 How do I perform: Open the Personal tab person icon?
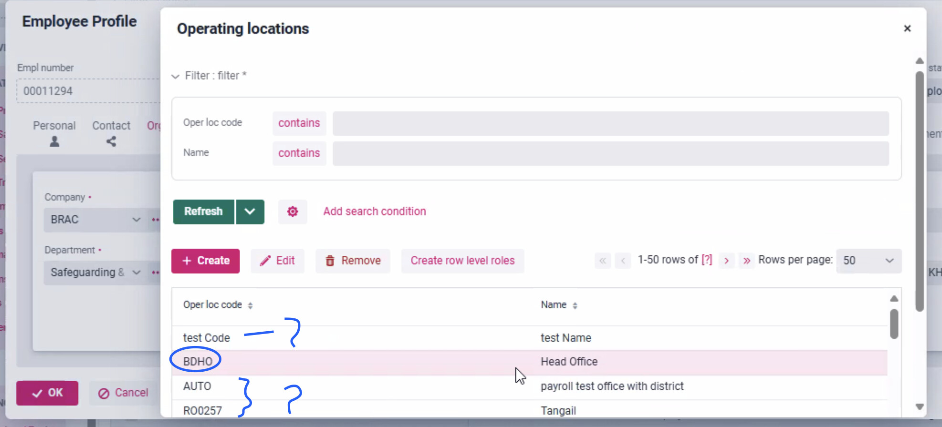54,142
